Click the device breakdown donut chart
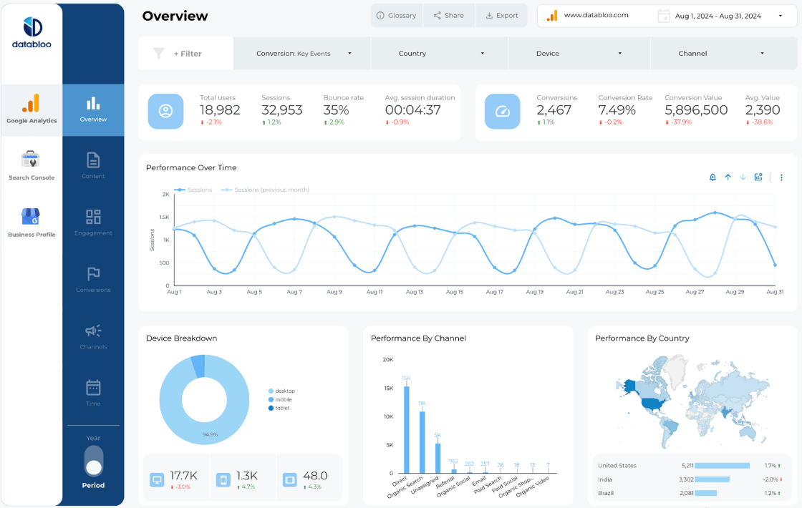Screen dimensions: 802x508 (x=204, y=400)
